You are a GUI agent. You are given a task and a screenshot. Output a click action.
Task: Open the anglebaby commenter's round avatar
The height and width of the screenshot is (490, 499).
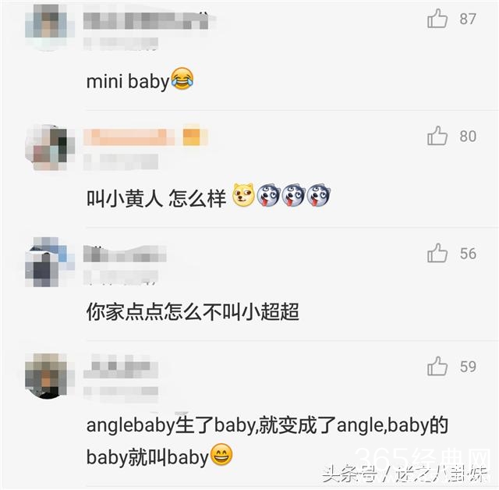tap(49, 376)
